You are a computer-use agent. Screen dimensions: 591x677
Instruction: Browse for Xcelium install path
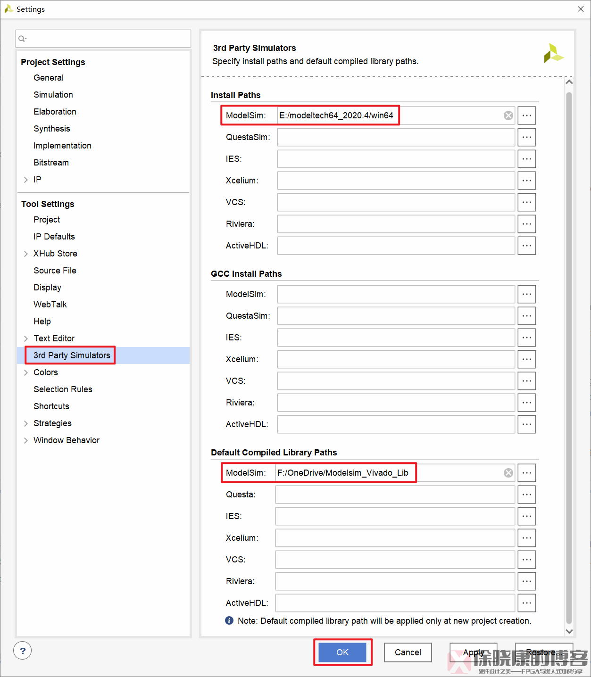point(527,181)
